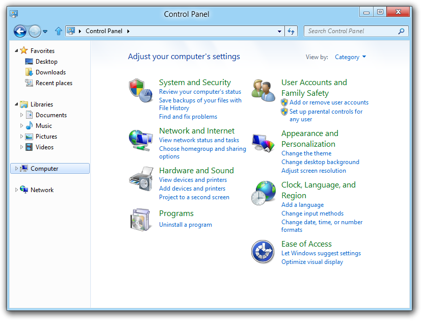The width and height of the screenshot is (422, 321).
Task: Open the address bar history dropdown
Action: point(279,31)
